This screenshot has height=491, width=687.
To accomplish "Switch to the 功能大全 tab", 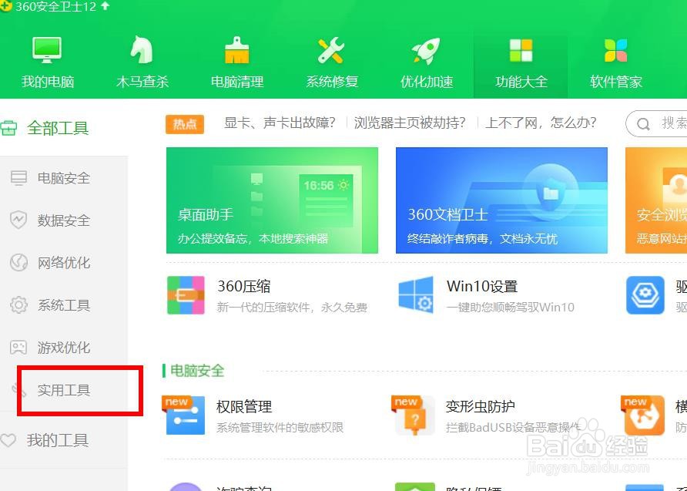I will [521, 62].
